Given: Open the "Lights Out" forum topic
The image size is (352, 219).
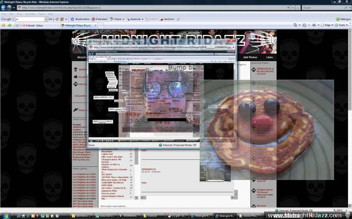Looking at the screenshot, I should (107, 154).
